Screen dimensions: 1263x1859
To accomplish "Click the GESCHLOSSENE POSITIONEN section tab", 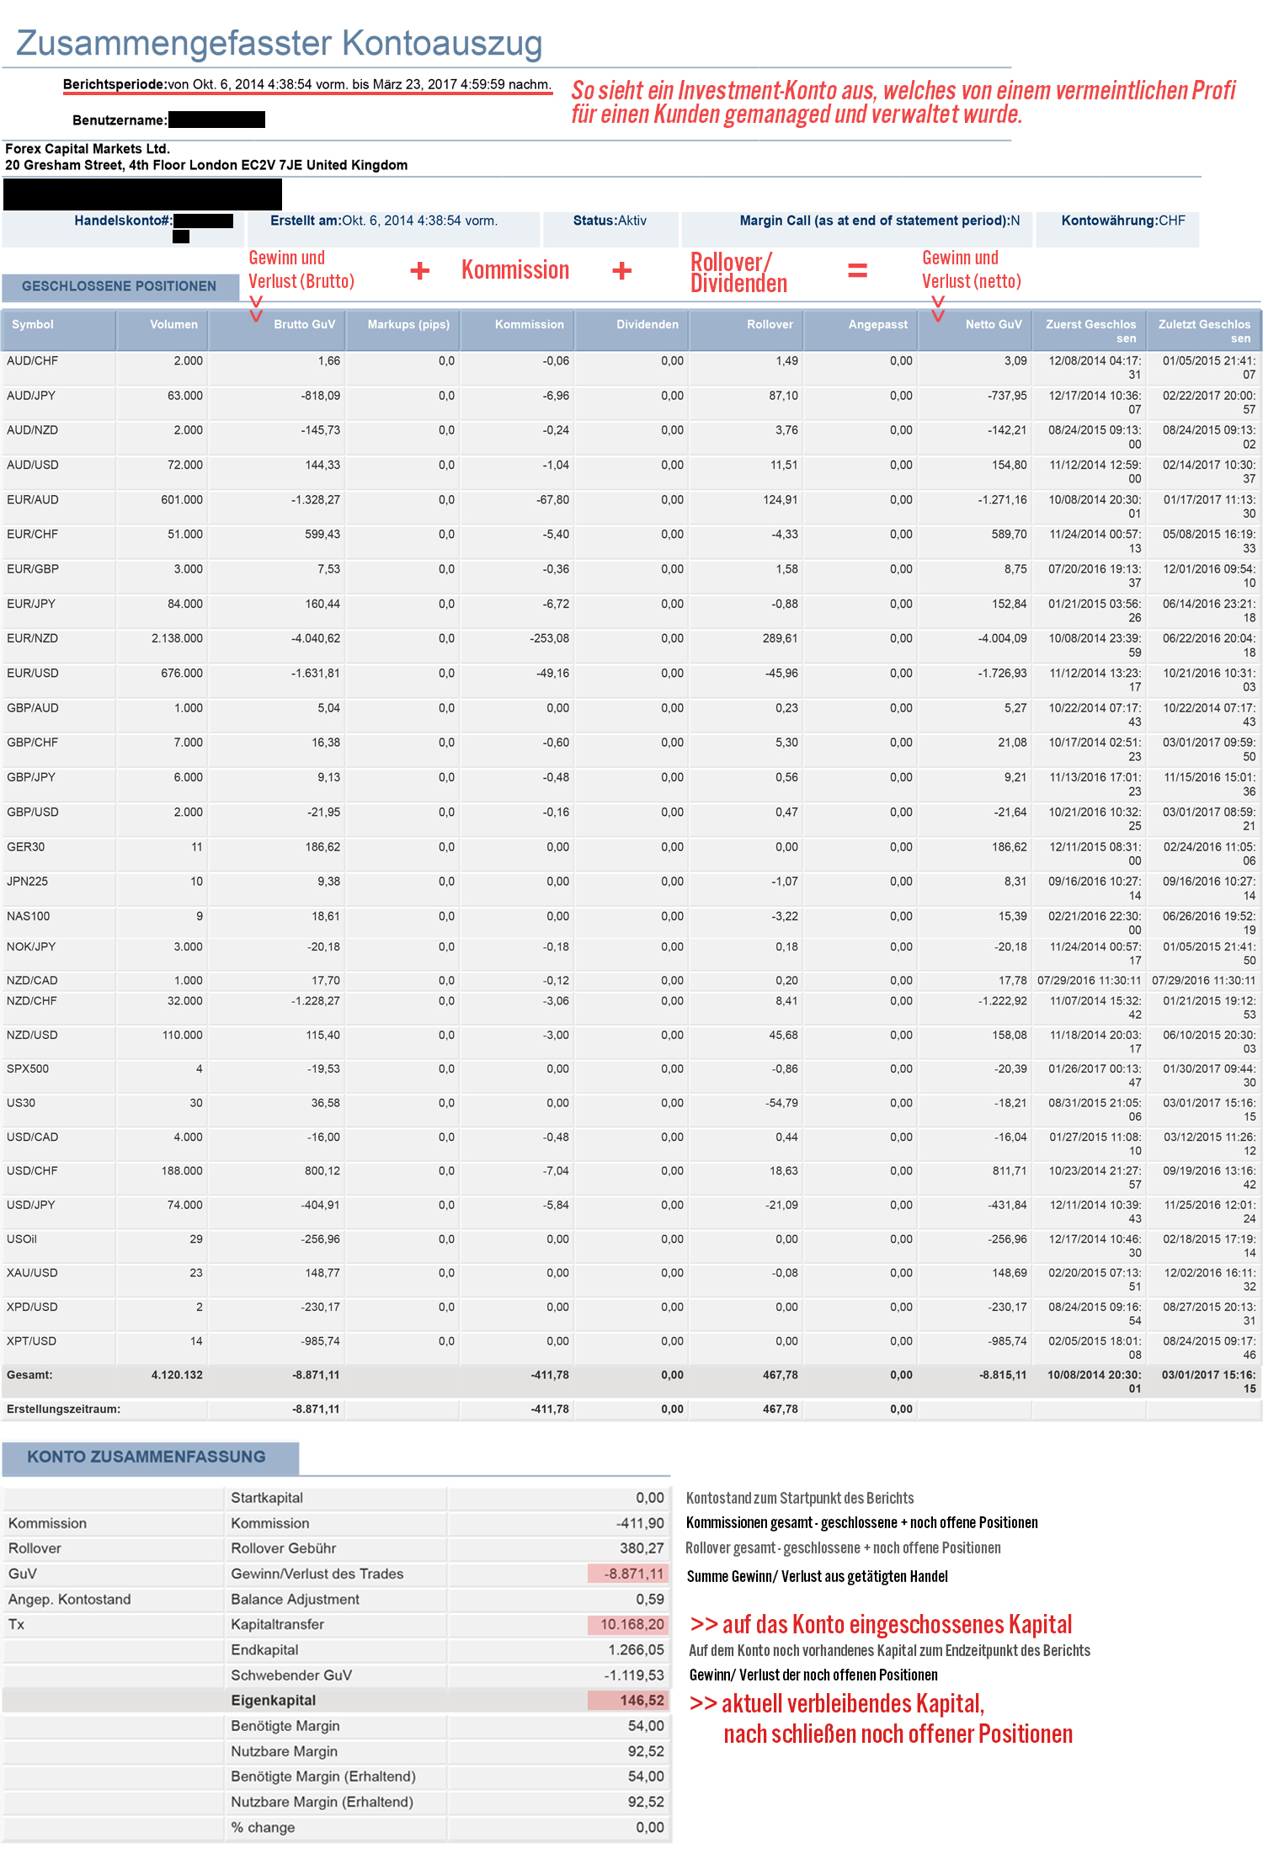I will click(120, 286).
